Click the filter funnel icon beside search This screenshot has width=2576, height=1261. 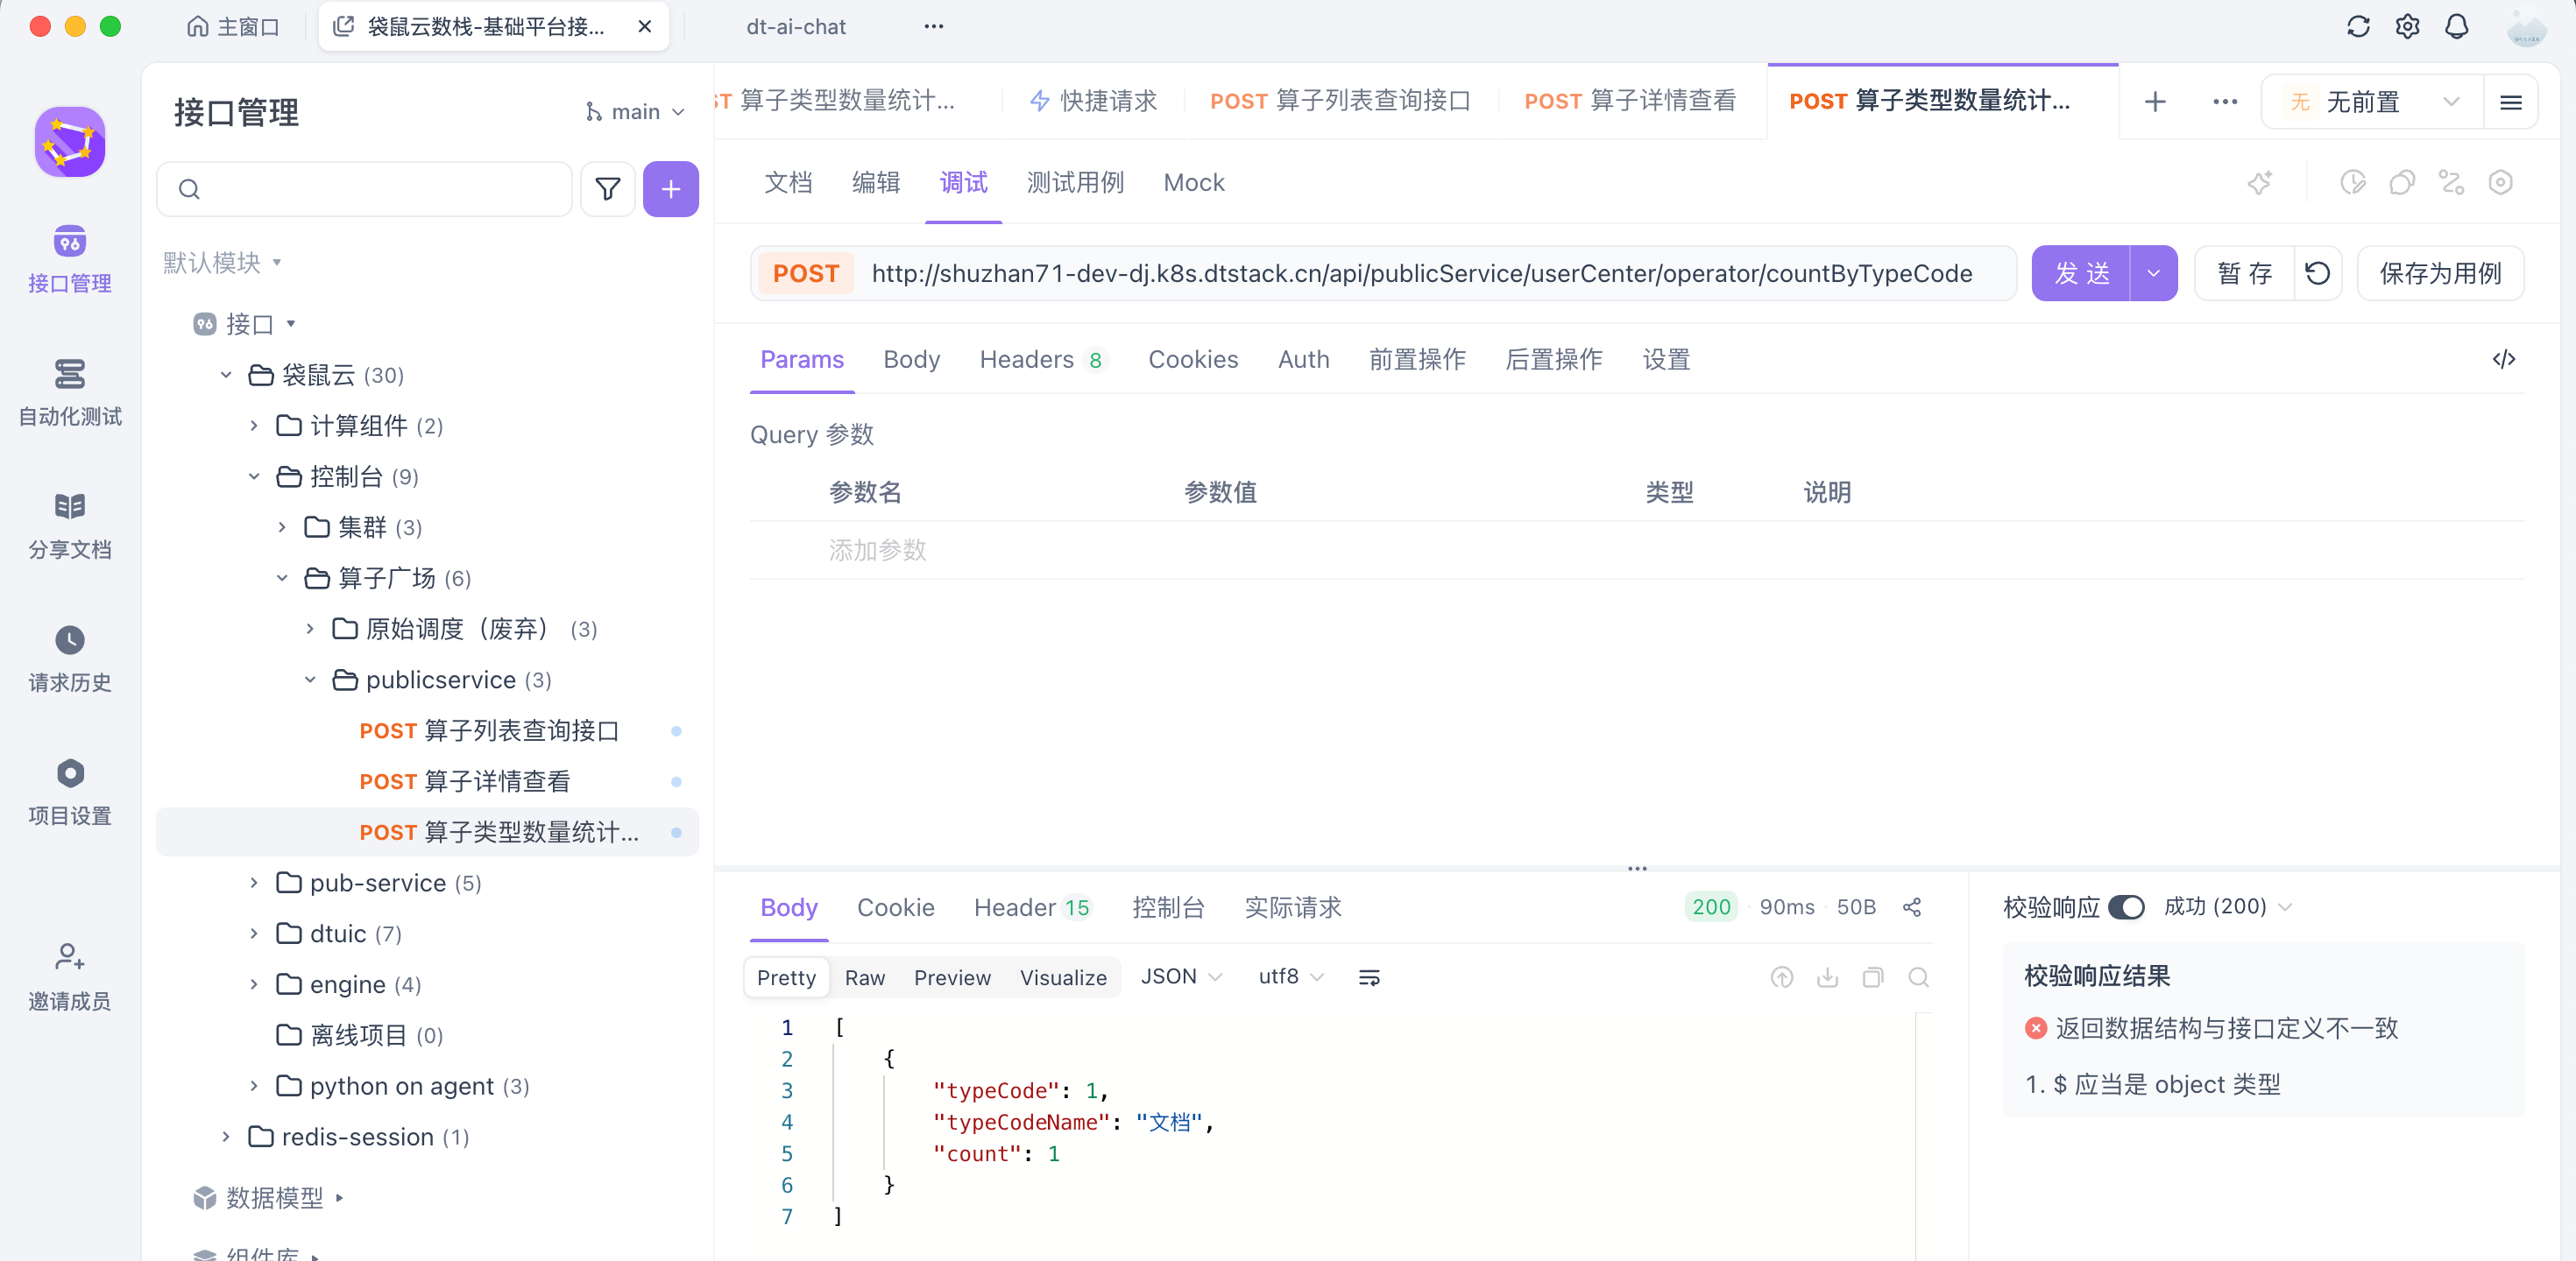point(608,189)
